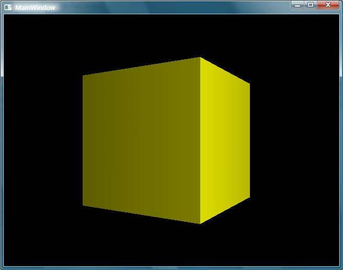Click the MainWindow application icon in title bar
The image size is (343, 270).
tap(8, 7)
